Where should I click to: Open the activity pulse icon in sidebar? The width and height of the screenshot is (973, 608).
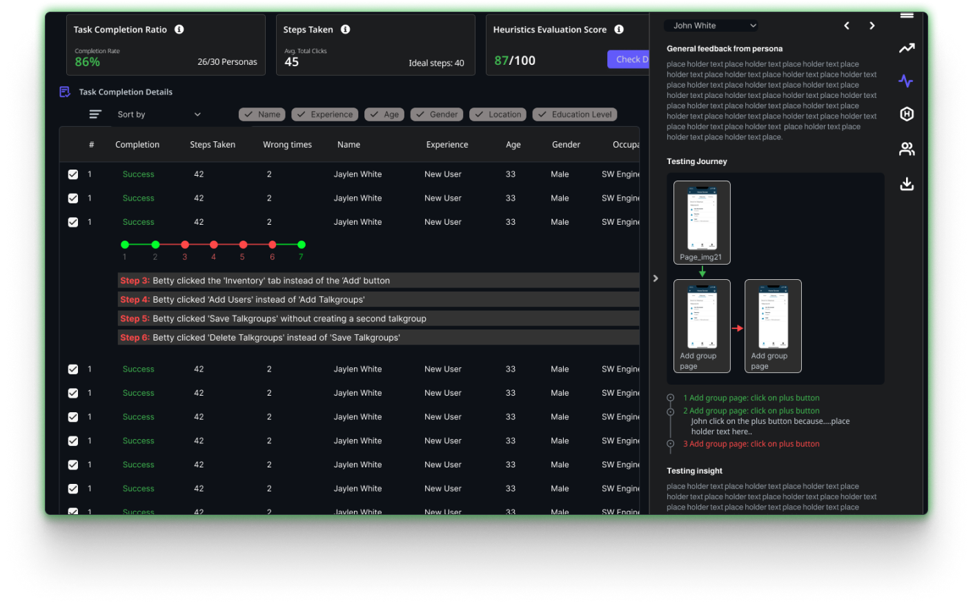906,81
